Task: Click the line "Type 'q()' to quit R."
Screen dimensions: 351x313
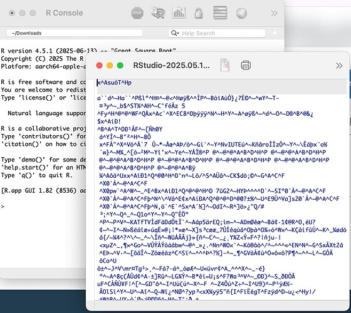Action: [x=37, y=175]
